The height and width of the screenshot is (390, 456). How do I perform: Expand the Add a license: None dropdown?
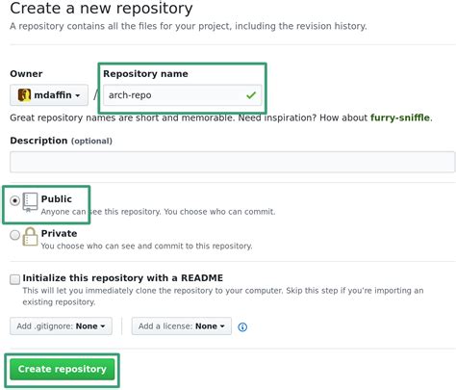[x=182, y=326]
